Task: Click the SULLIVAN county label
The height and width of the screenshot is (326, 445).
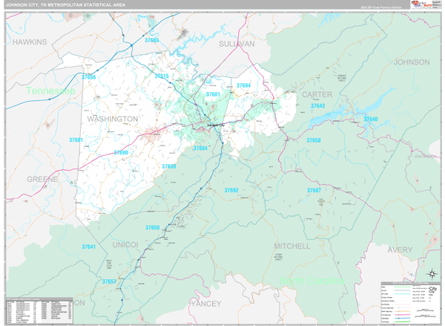Action: point(237,44)
